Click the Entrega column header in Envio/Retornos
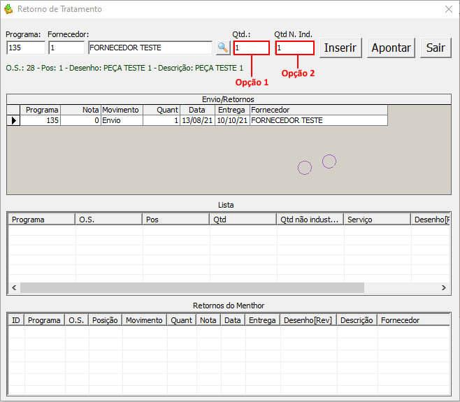The height and width of the screenshot is (402, 460). click(231, 110)
